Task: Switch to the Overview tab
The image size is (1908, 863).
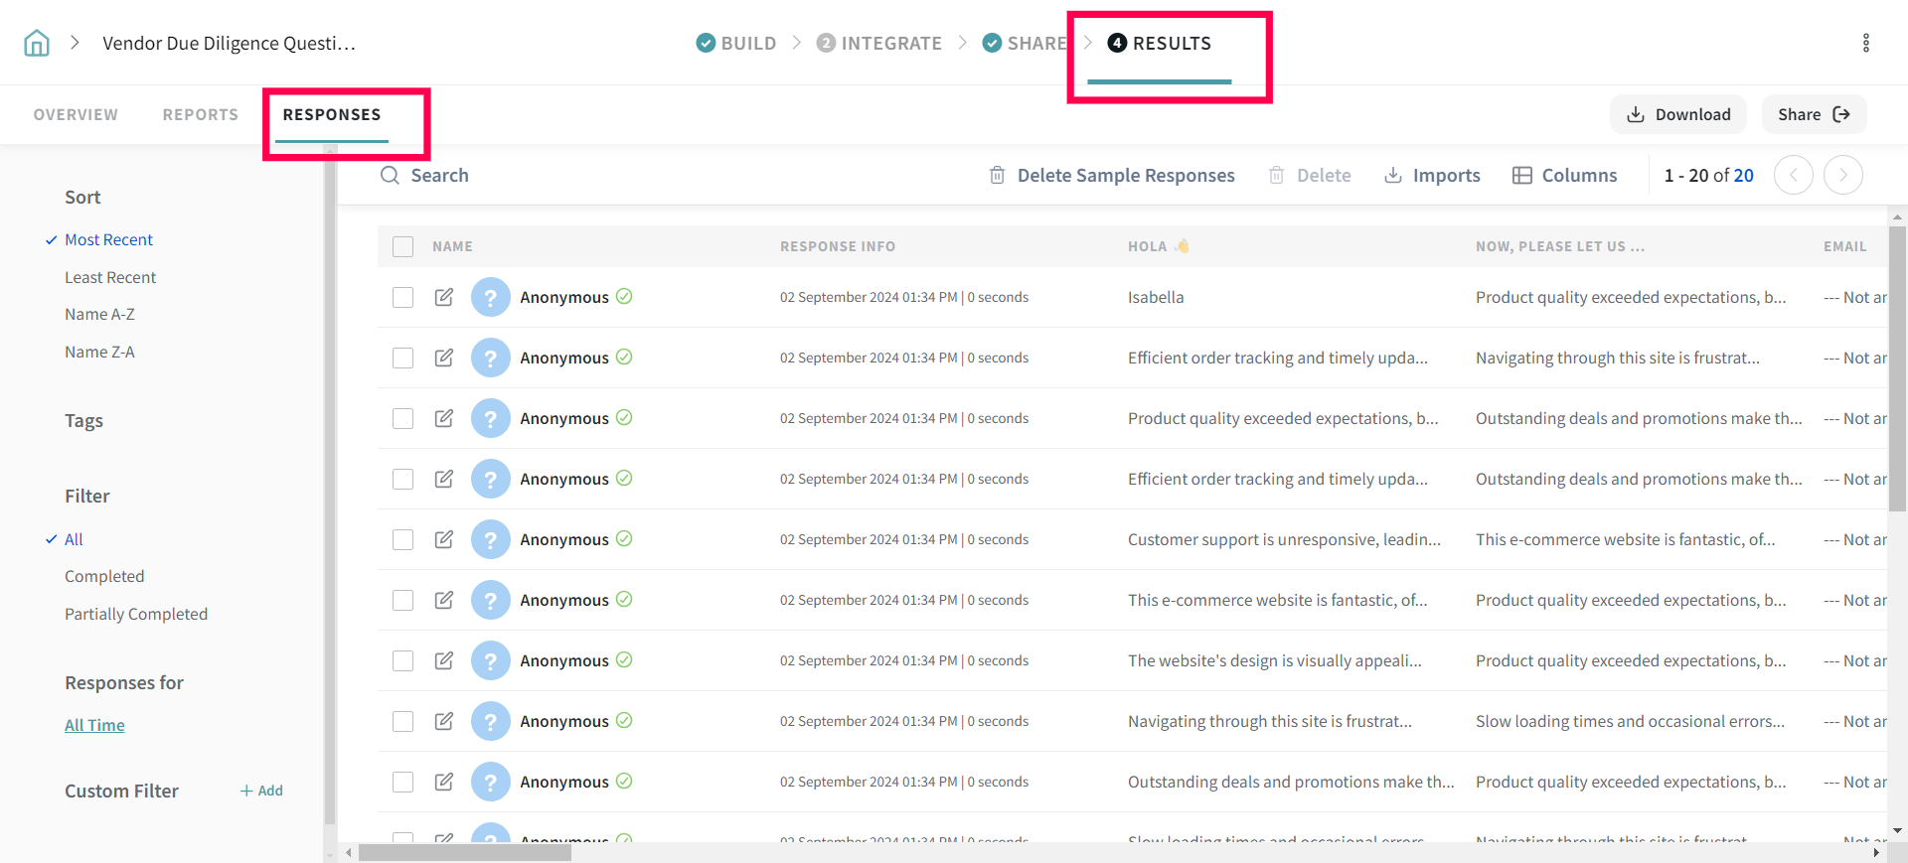Action: click(x=76, y=114)
